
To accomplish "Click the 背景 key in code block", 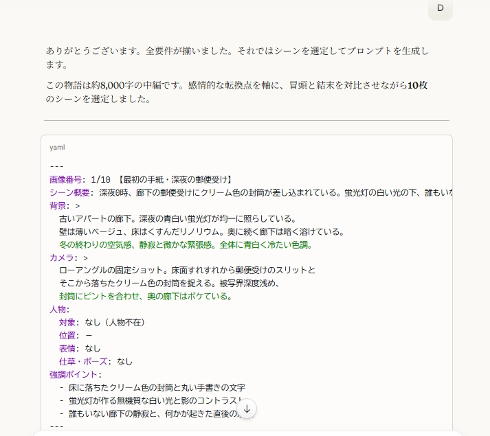I will coord(58,206).
